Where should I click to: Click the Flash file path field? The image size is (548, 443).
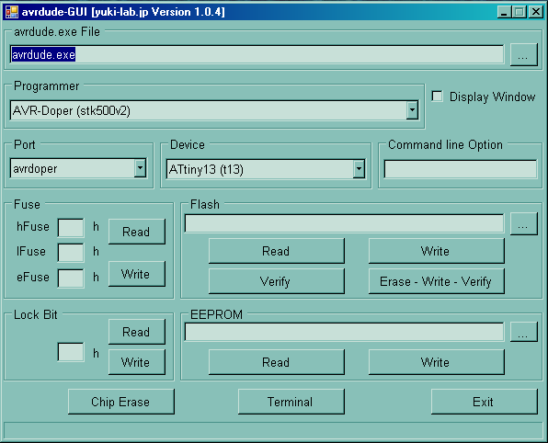[x=344, y=223]
